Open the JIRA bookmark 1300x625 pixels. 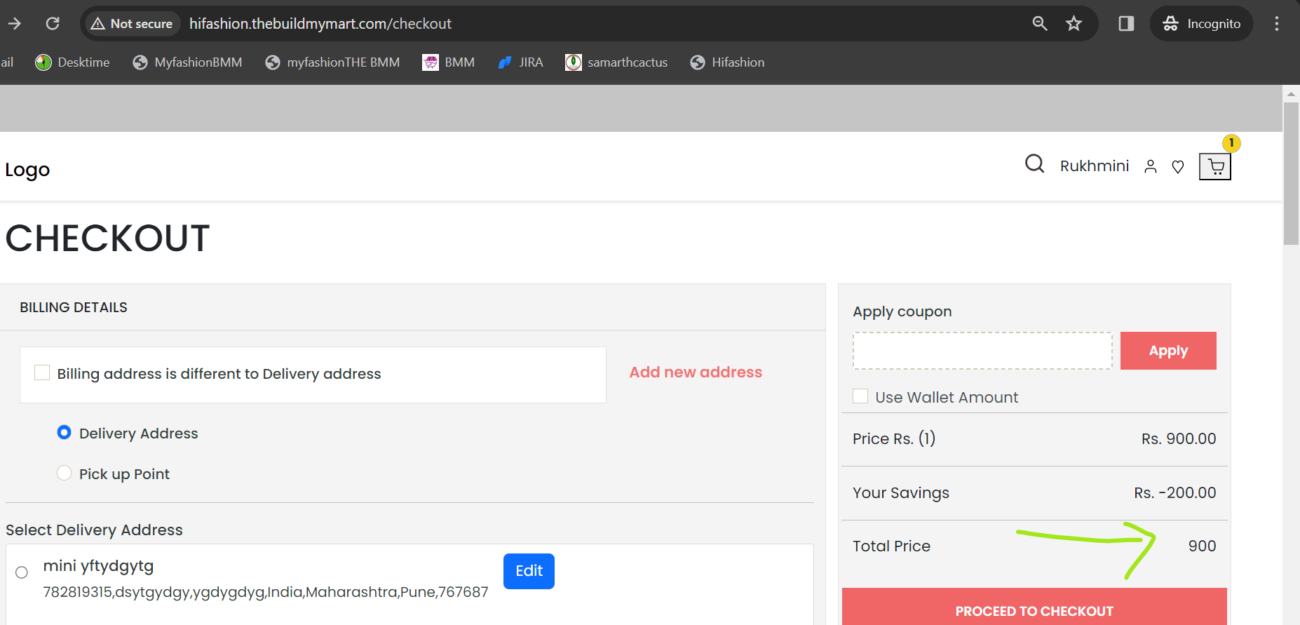pos(520,62)
